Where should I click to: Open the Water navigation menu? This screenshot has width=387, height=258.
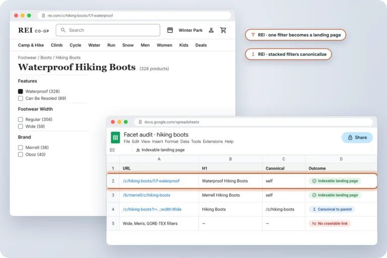click(x=94, y=45)
